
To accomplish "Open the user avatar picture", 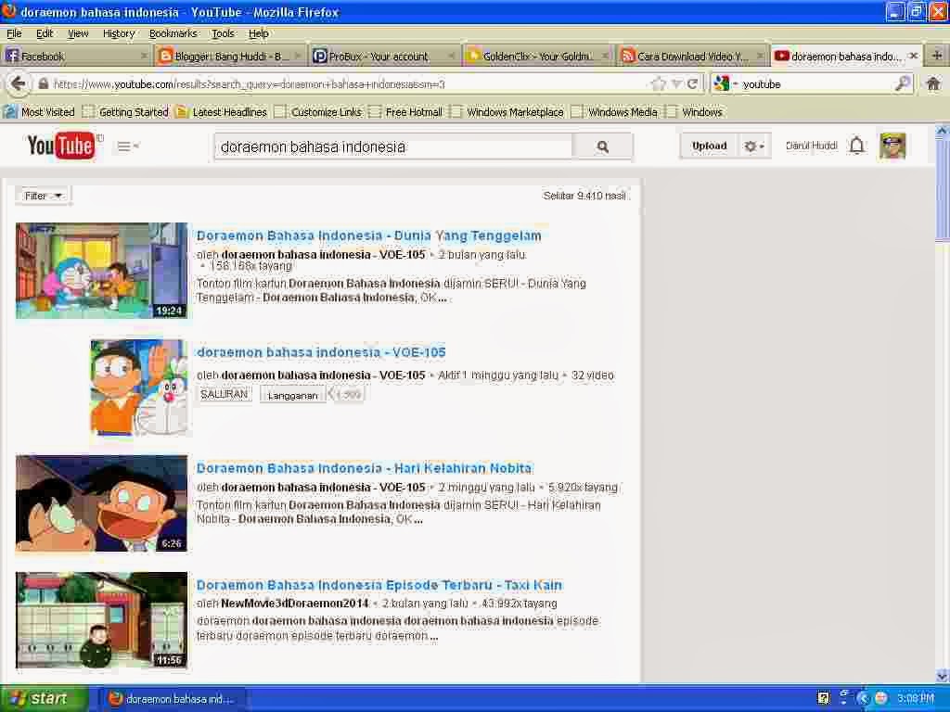I will 892,146.
